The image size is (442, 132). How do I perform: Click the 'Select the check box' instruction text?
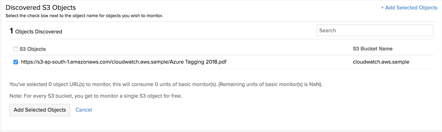pyautogui.click(x=84, y=16)
